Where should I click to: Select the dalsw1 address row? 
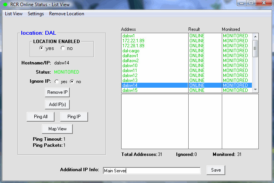coord(187,36)
